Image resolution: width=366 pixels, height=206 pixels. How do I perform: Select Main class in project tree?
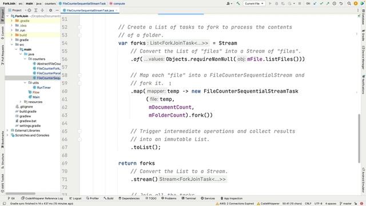34,97
